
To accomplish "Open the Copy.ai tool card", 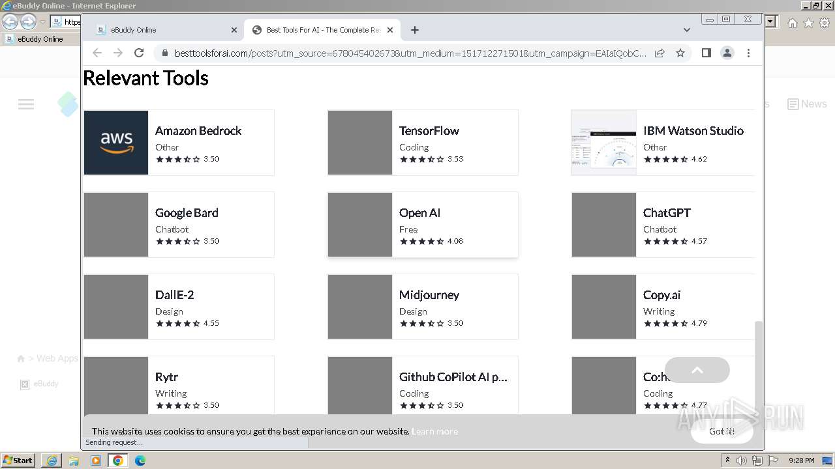I will point(663,307).
